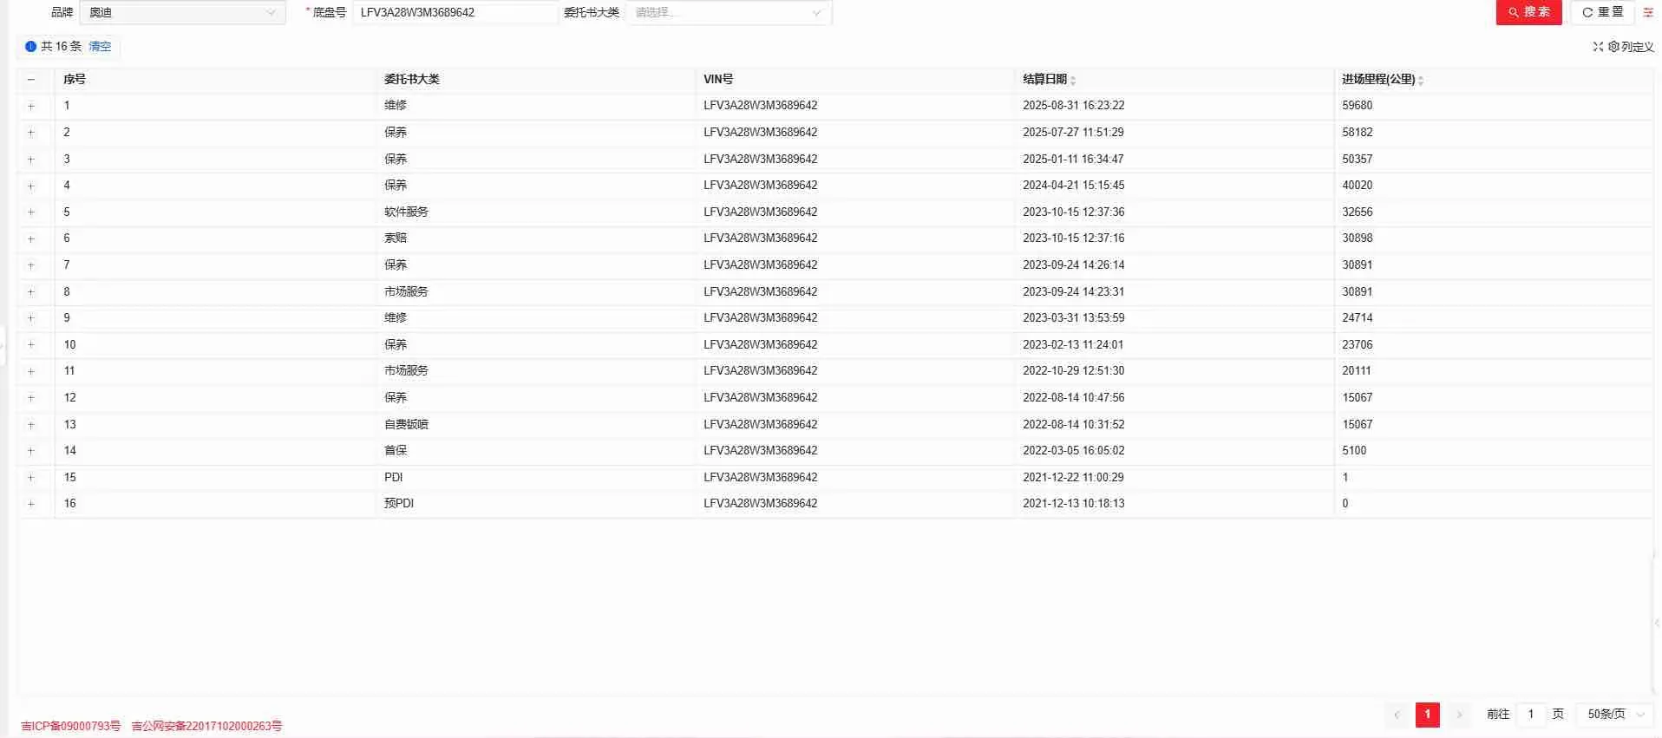Click the previous page arrow
The image size is (1662, 738).
pyautogui.click(x=1397, y=715)
